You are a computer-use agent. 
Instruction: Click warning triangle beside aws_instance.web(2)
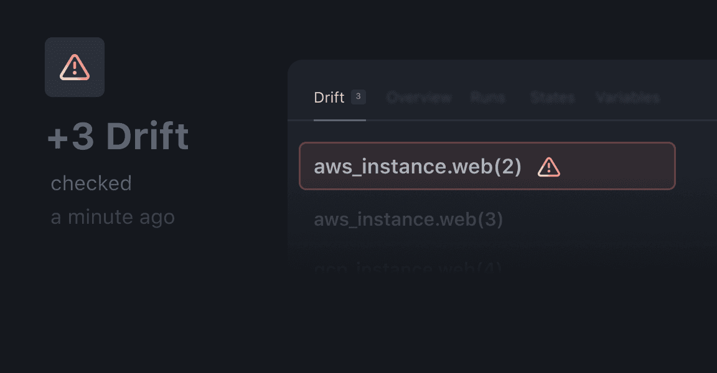549,167
